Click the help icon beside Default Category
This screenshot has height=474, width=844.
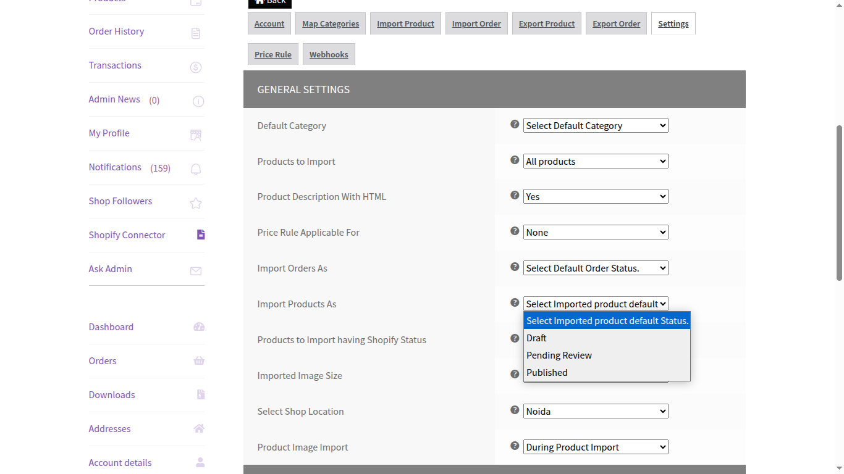(x=515, y=124)
